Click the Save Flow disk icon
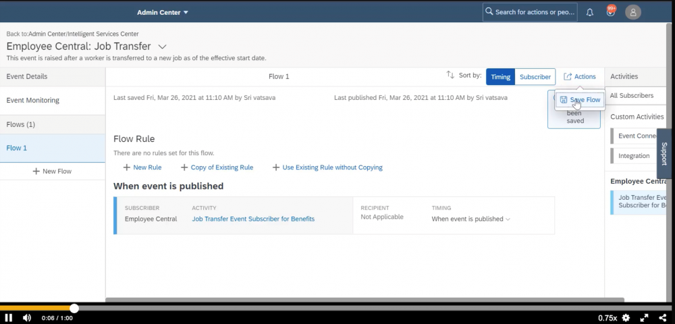The width and height of the screenshot is (675, 324). coord(564,100)
